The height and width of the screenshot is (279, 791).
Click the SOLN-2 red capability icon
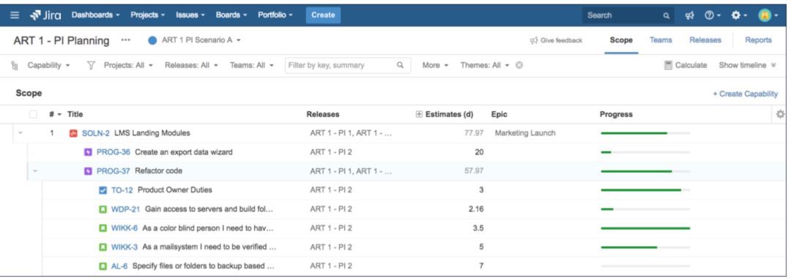point(73,133)
